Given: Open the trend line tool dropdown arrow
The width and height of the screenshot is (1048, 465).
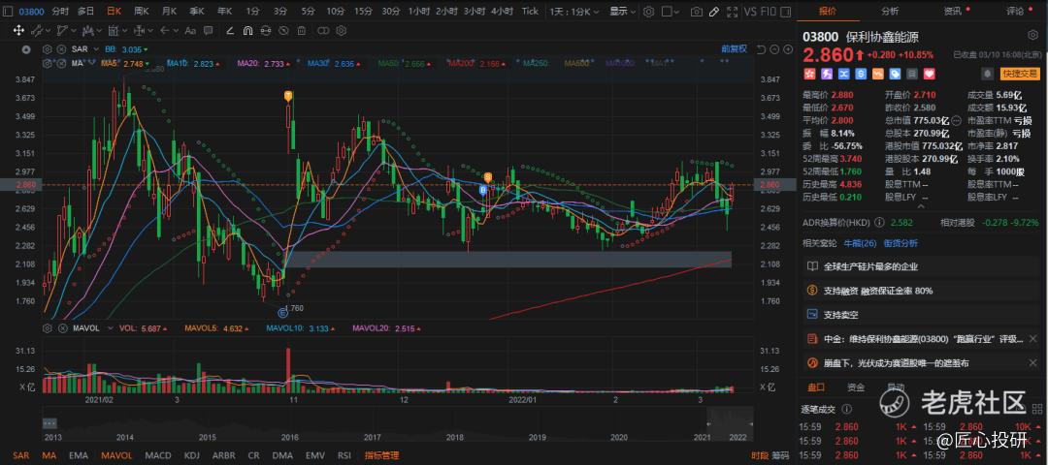Looking at the screenshot, I should click(49, 30).
